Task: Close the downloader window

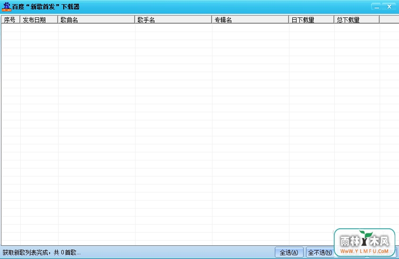Action: tap(390, 7)
